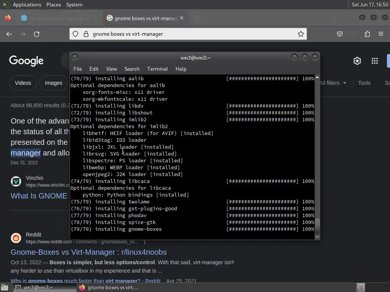
Task: Open the terminal Help menu
Action: pyautogui.click(x=181, y=69)
